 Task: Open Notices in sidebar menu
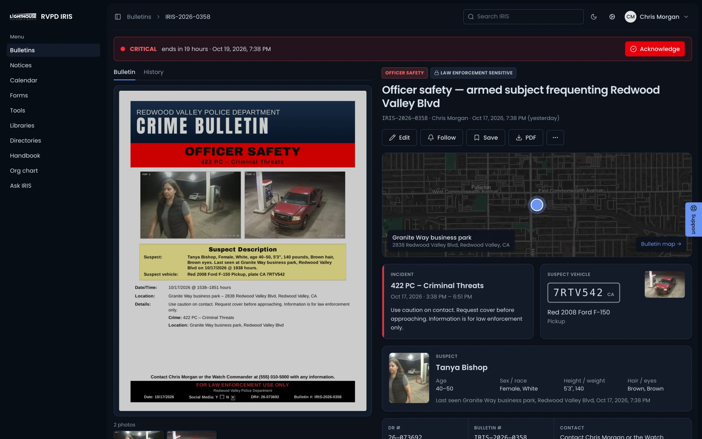pos(53,65)
